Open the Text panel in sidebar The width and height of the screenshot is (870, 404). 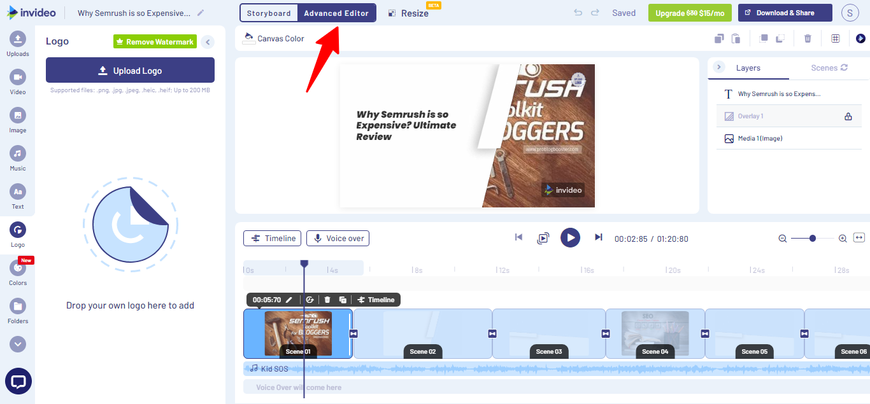(x=18, y=196)
